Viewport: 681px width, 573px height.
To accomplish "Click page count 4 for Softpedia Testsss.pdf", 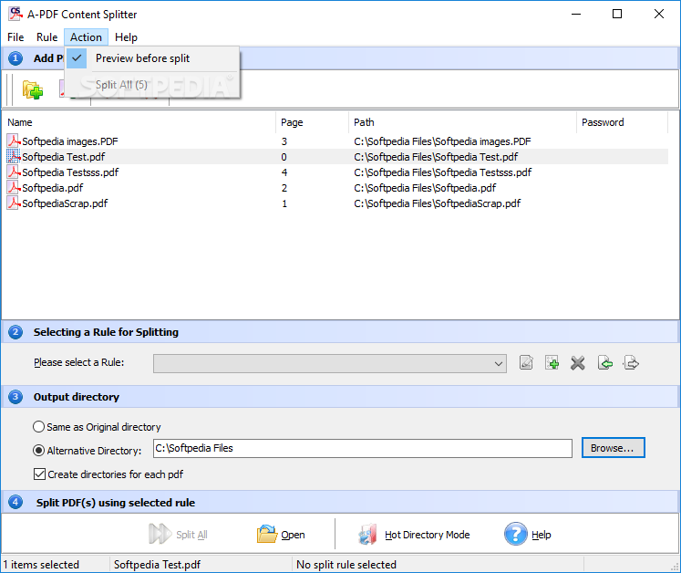I will [284, 172].
